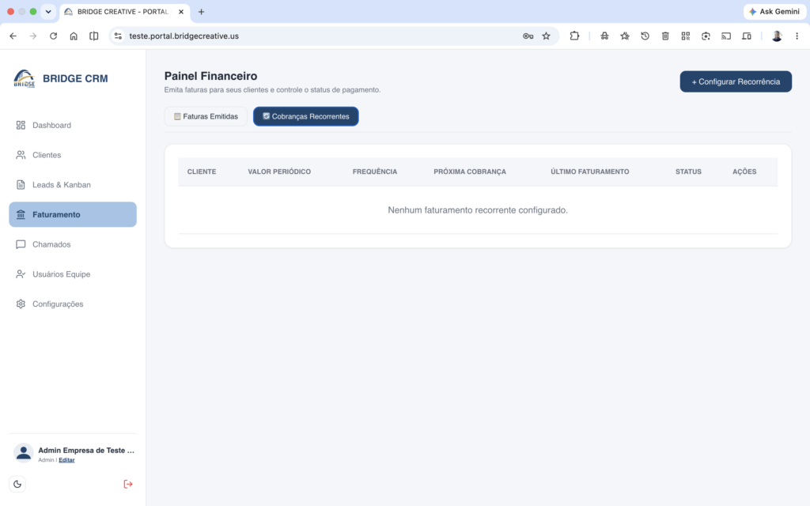Click the VALOR PERIÓDICO column header
Image resolution: width=810 pixels, height=506 pixels.
coord(279,172)
